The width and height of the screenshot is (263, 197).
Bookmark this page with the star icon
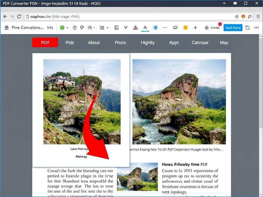(x=237, y=16)
